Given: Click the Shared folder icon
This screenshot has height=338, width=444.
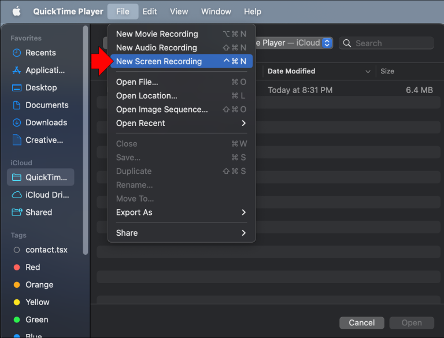Looking at the screenshot, I should [x=16, y=212].
